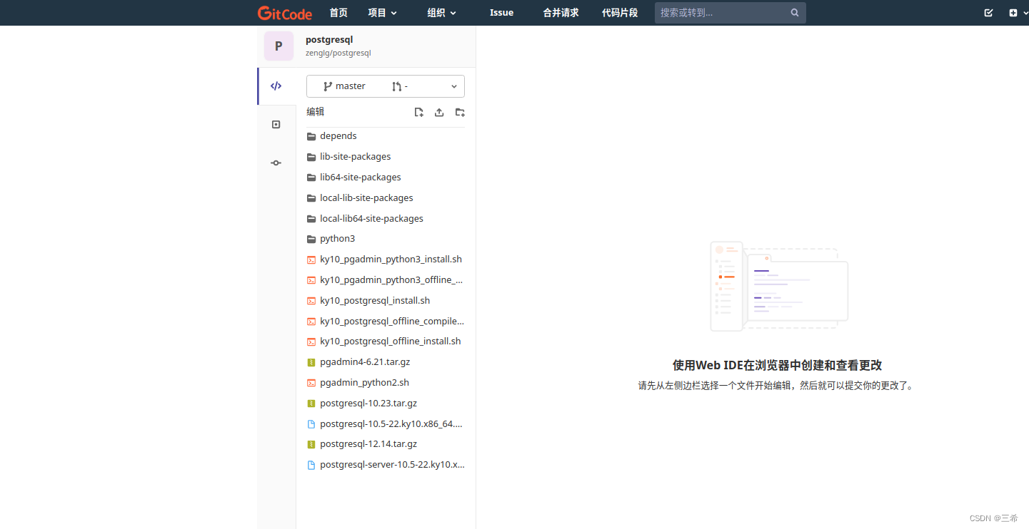Image resolution: width=1029 pixels, height=529 pixels.
Task: Open zenglg/postgresql path link
Action: click(338, 53)
